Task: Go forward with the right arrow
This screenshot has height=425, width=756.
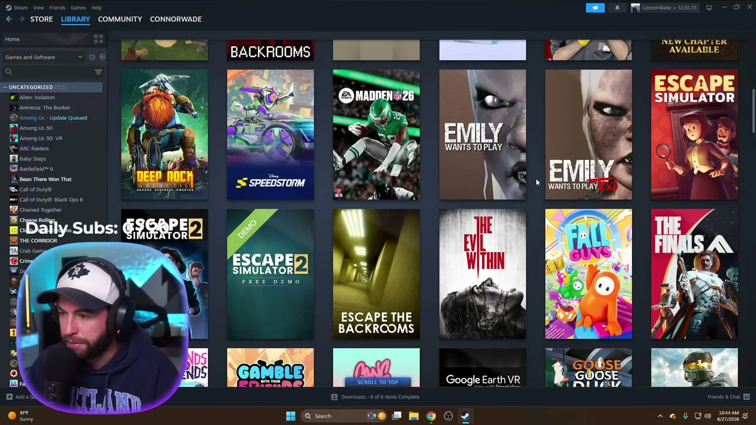Action: coord(22,19)
